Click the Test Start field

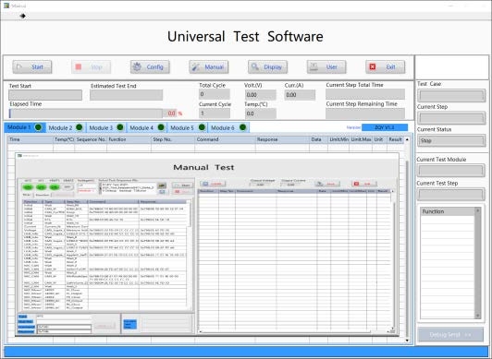click(x=45, y=95)
